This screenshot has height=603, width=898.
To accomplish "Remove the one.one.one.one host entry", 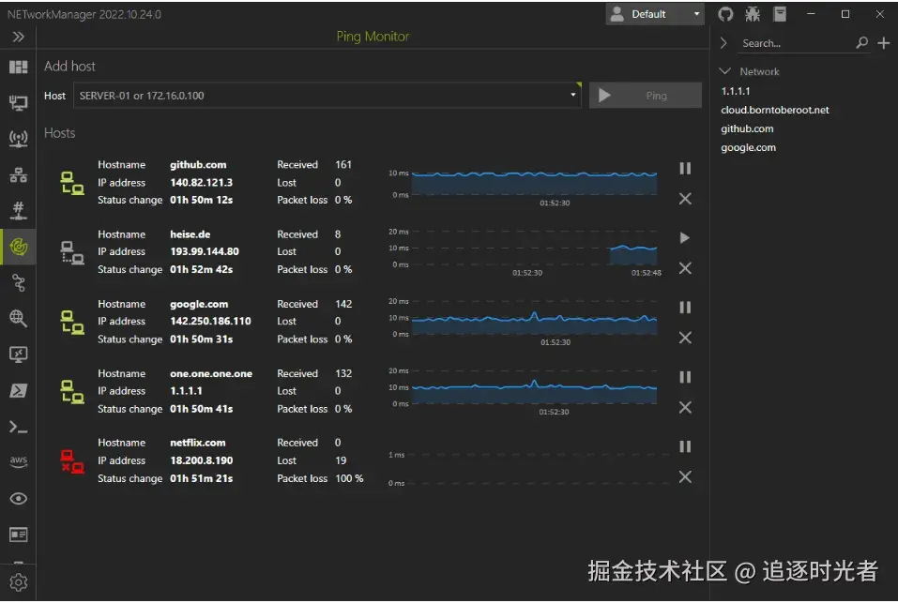I will [x=685, y=407].
